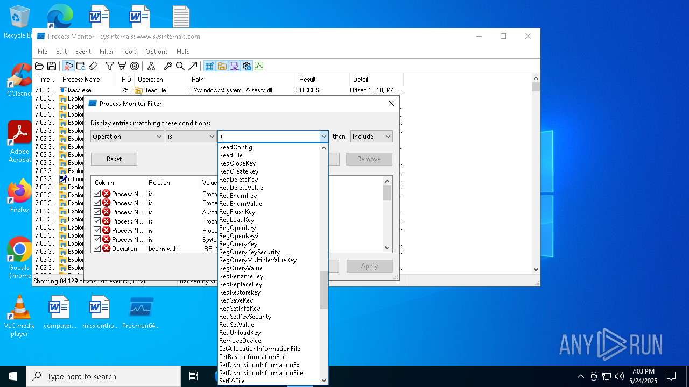Toggle Show Profiling Events icon
This screenshot has width=689, height=387.
259,66
